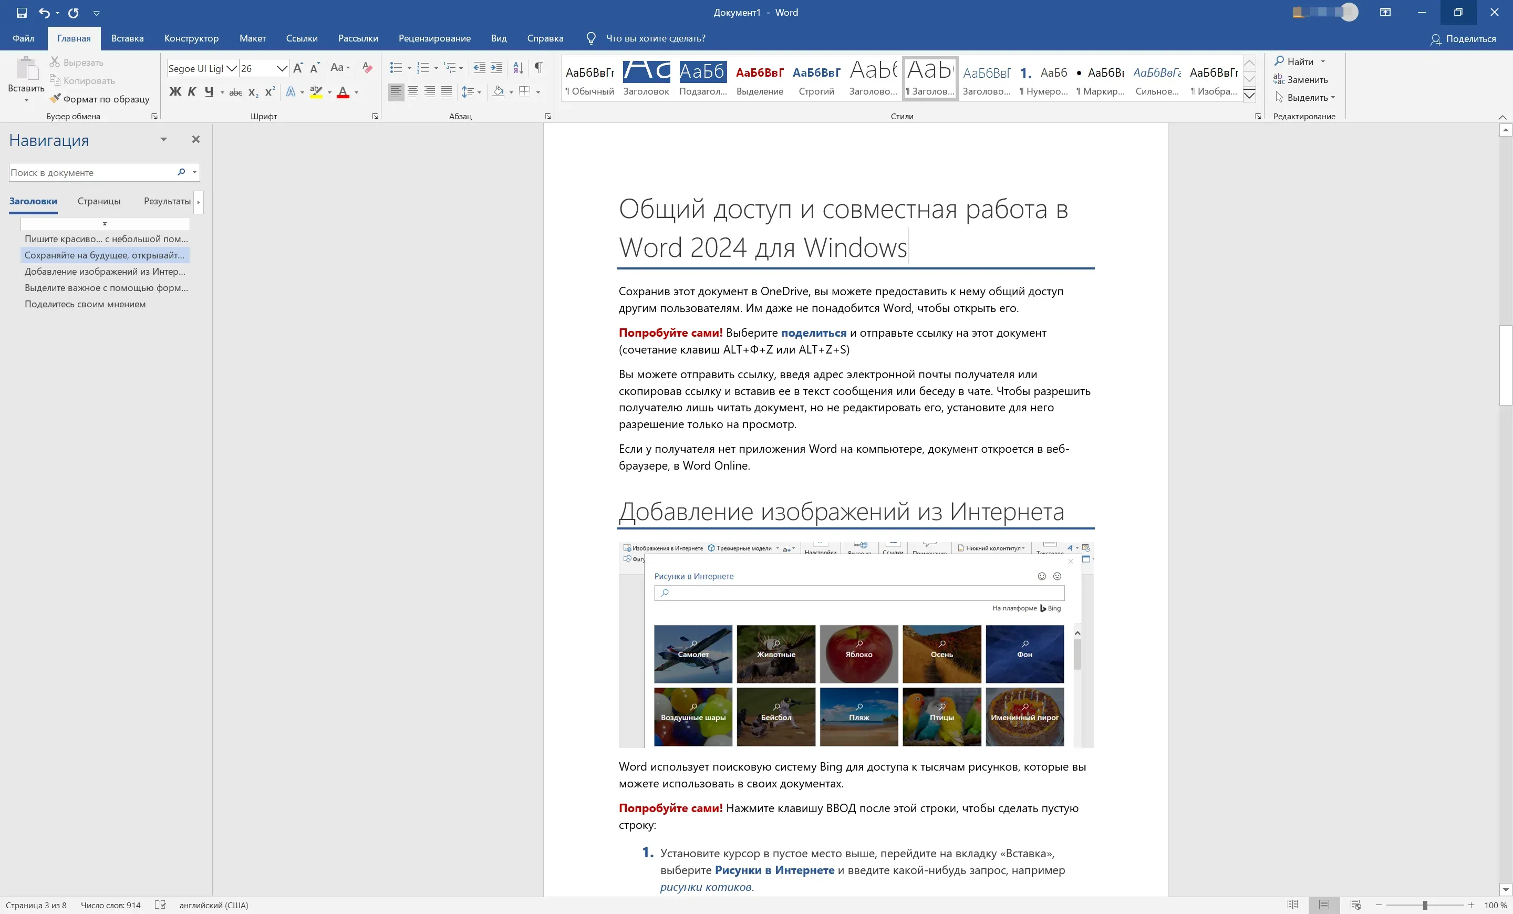Screen dimensions: 1513x914
Task: Toggle the show paragraph marks ¶ button
Action: [538, 68]
